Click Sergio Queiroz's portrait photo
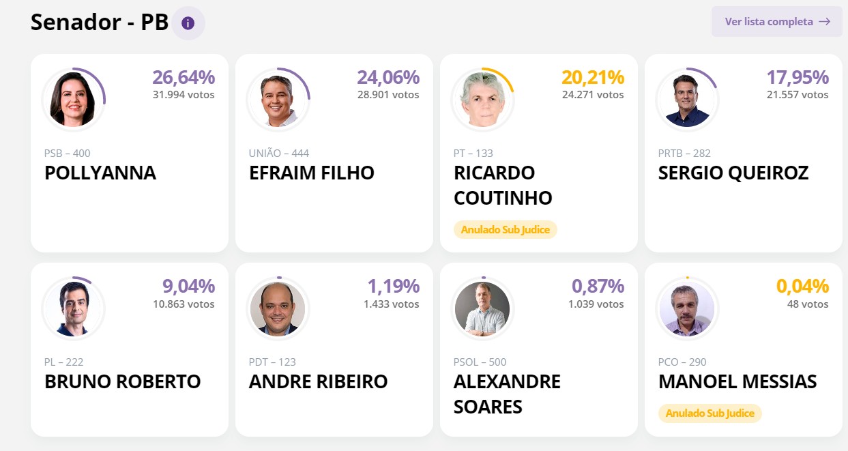This screenshot has height=451, width=848. 687,99
